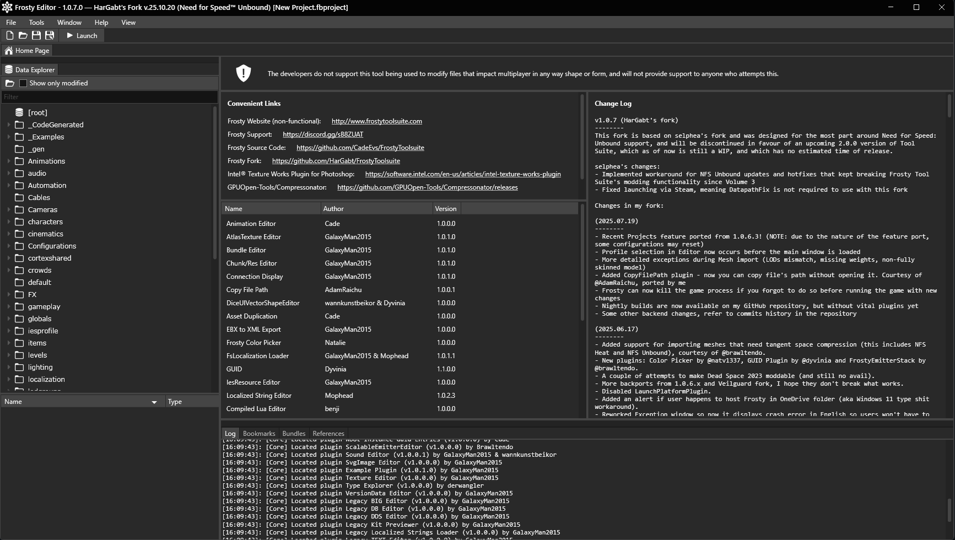Viewport: 955px width, 540px height.
Task: Click the Filter input field
Action: 109,97
